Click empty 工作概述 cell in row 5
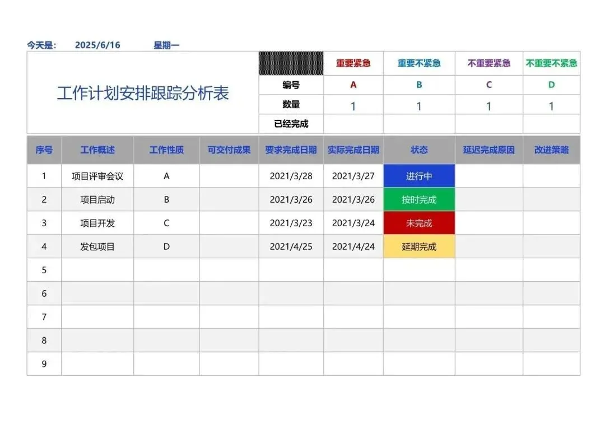Viewport: 605px width, 429px height. 97,270
